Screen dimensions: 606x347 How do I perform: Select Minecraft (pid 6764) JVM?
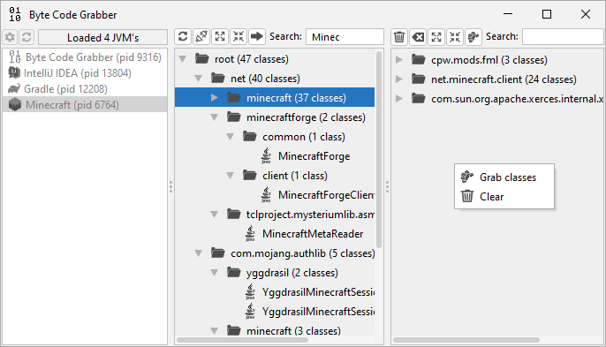pos(85,105)
